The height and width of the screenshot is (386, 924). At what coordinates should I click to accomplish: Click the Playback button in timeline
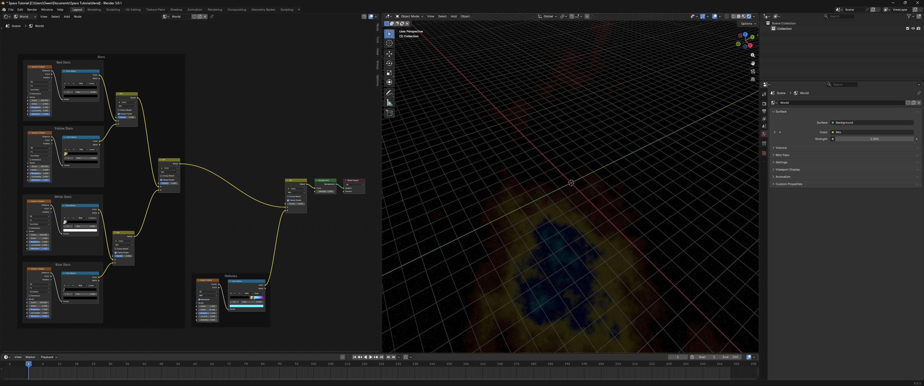49,357
